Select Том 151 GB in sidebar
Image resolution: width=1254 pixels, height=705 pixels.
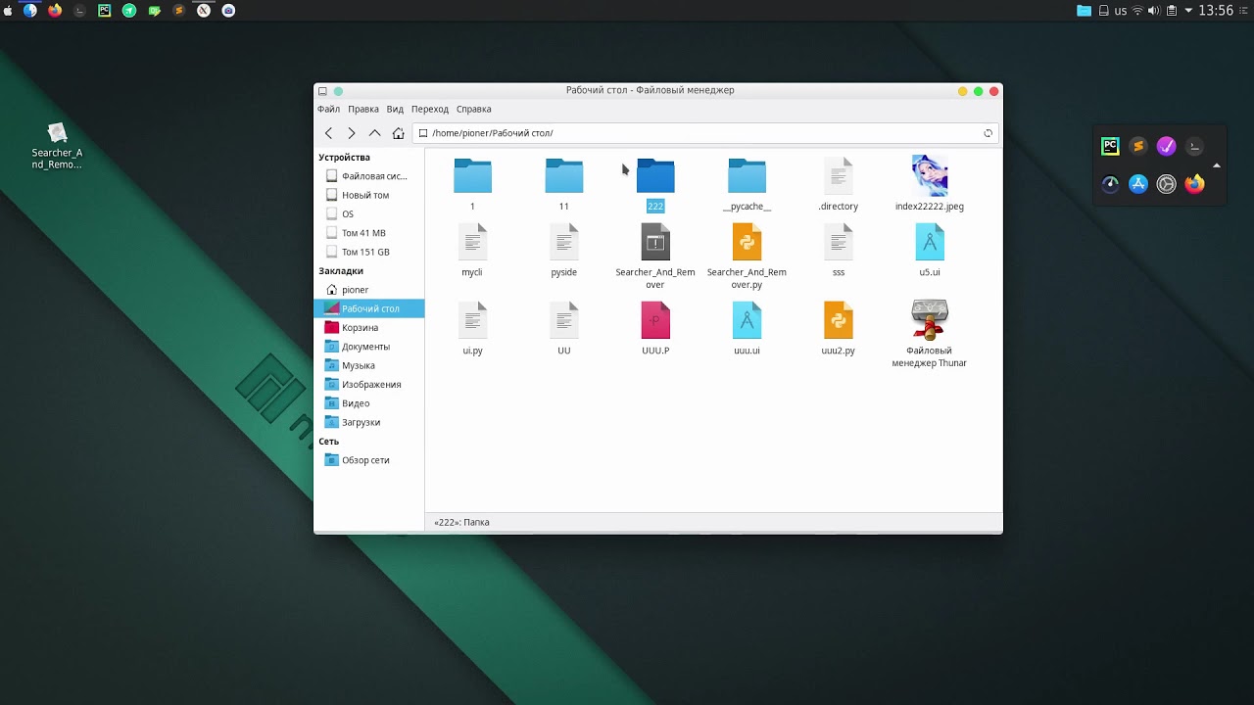369,252
